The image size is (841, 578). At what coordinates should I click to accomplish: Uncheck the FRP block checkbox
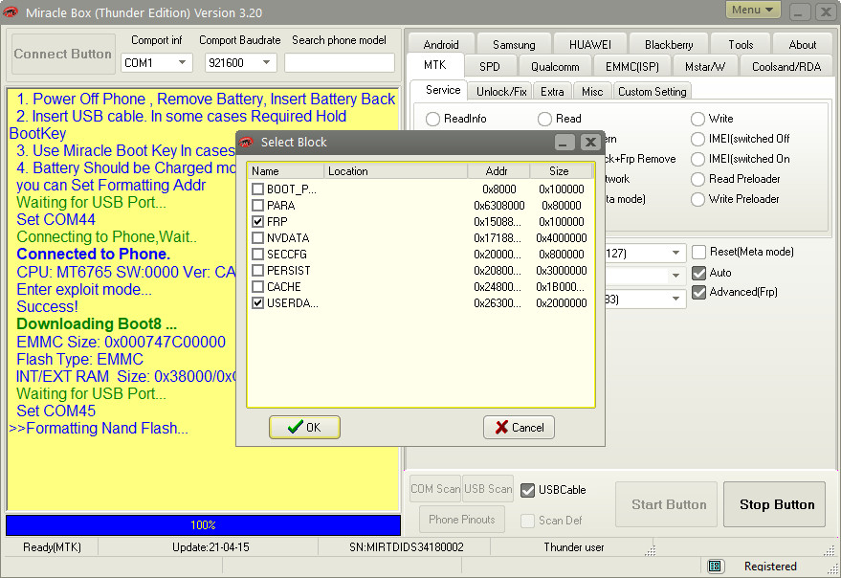pyautogui.click(x=258, y=222)
